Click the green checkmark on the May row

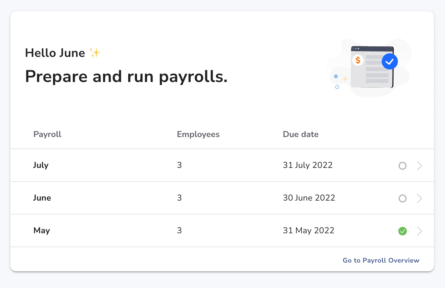point(403,231)
